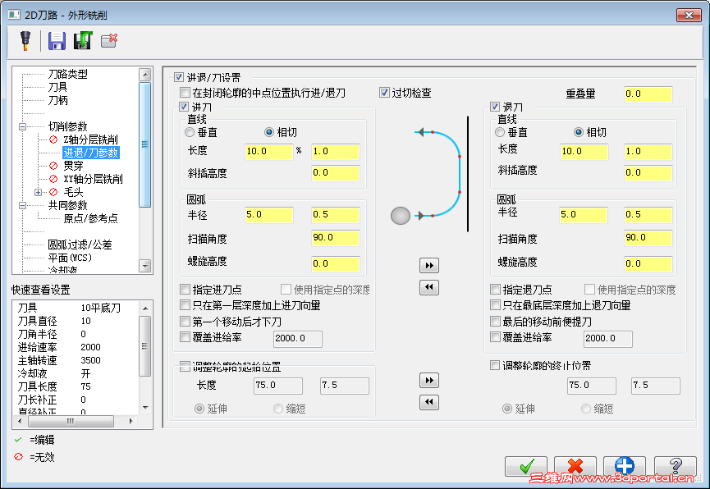Select 垂直 radio under entry 直线
Viewport: 710px width, 489px height.
point(190,132)
